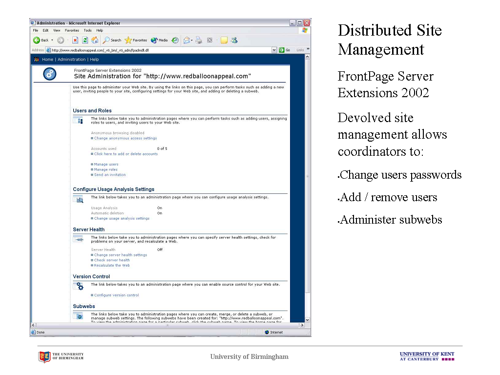Open the Manage users link

tap(106, 164)
